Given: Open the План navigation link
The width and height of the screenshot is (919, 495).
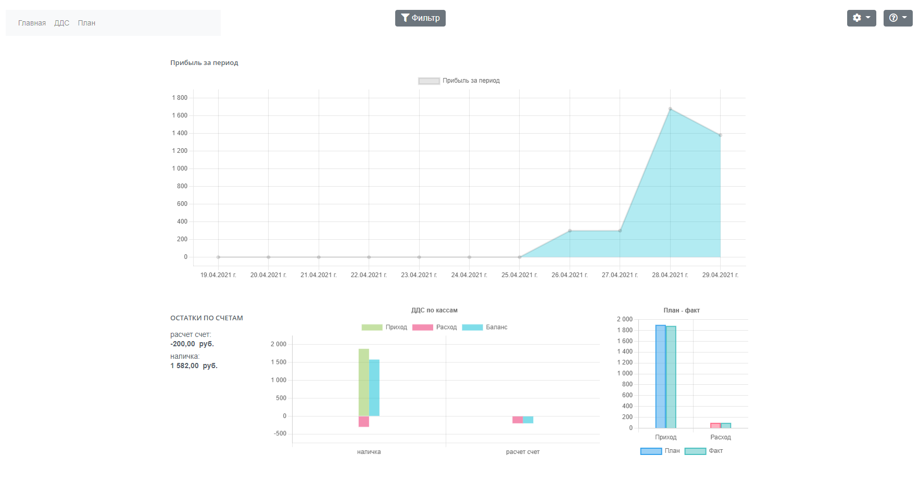Looking at the screenshot, I should pos(86,23).
